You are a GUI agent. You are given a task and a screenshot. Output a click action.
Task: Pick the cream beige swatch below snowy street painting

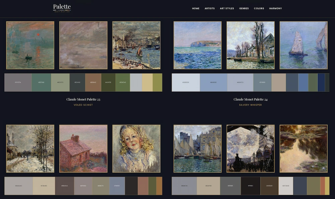(x=44, y=186)
